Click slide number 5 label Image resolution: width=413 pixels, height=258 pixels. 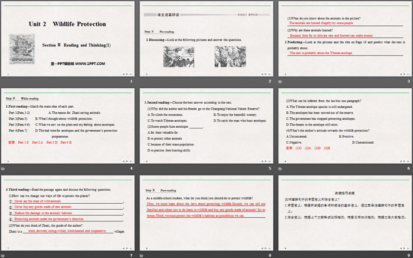(x=270, y=168)
